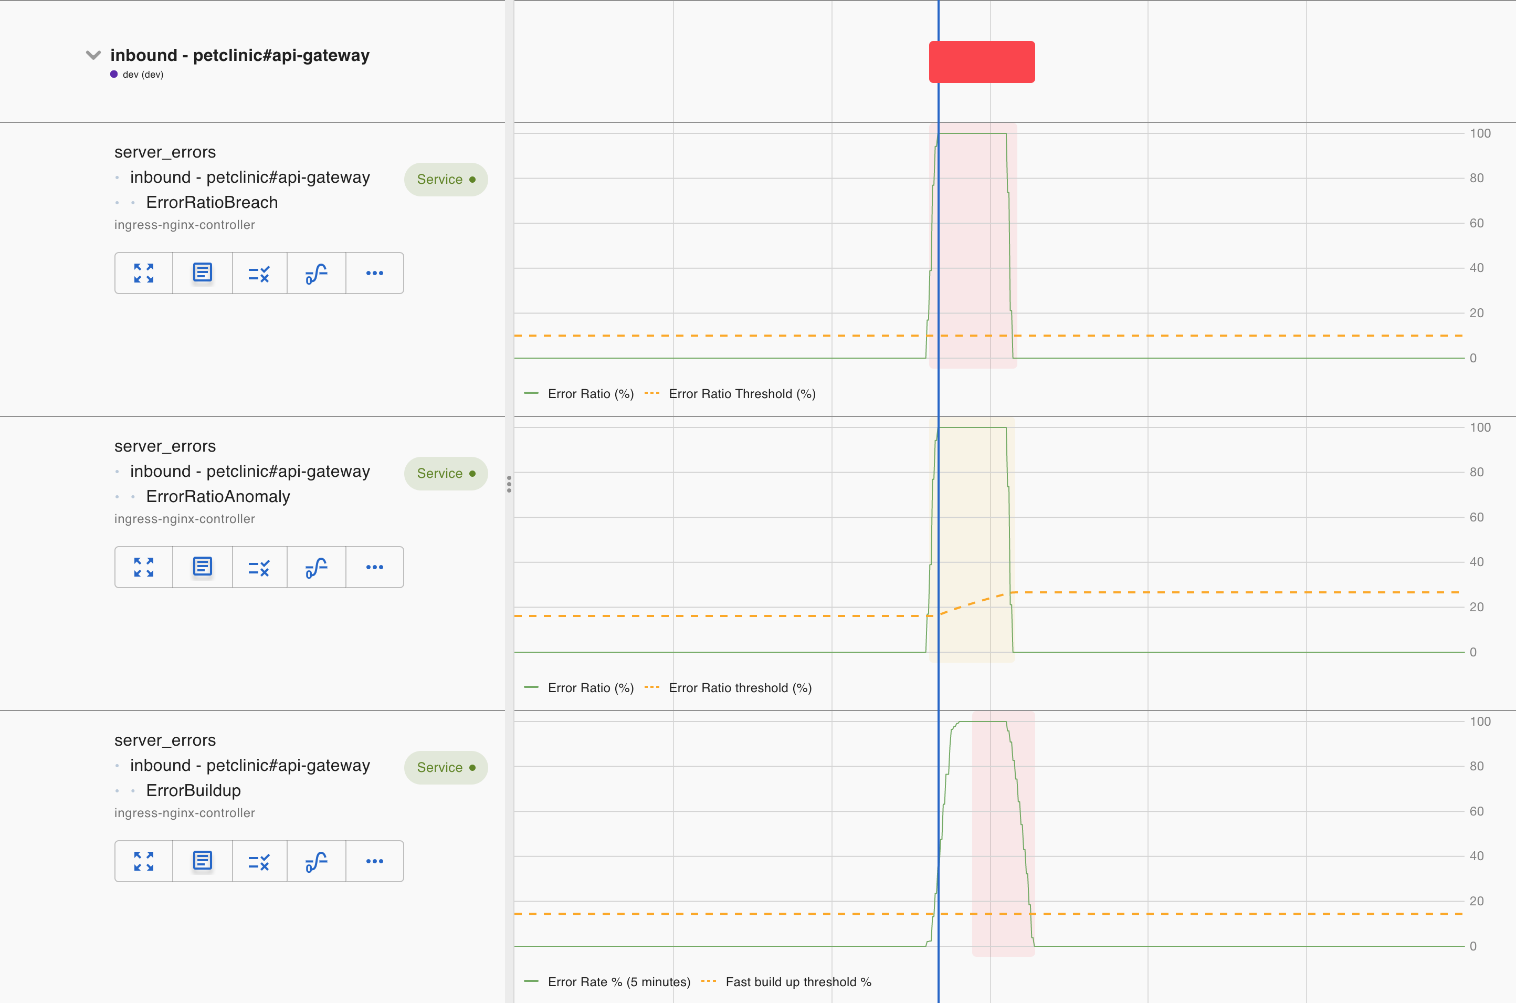Open the ingress-nginx-controller link under ErrorBuildup
Image resolution: width=1516 pixels, height=1003 pixels.
(184, 813)
